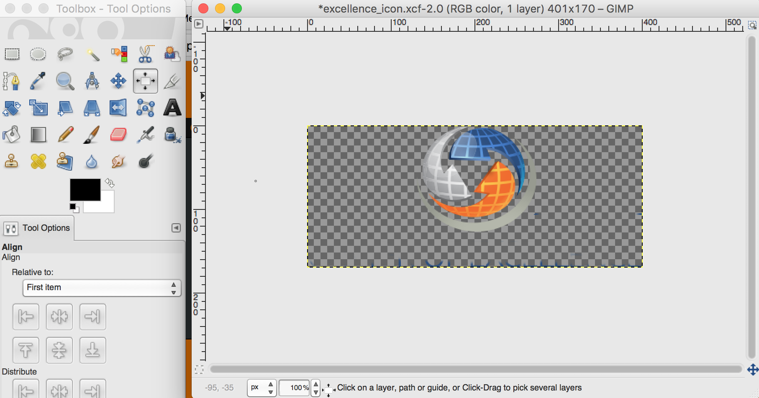
Task: Swap foreground and background colors
Action: pos(110,183)
